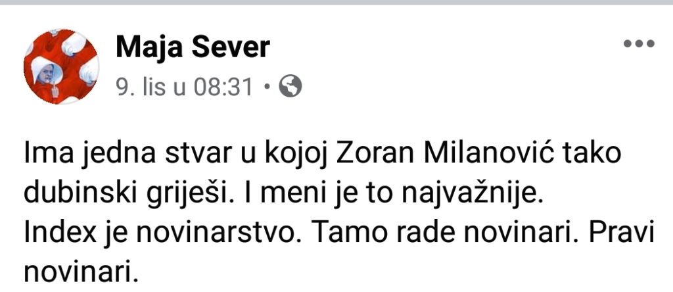Open the three-dot post options menu
The height and width of the screenshot is (292, 673).
tap(639, 44)
